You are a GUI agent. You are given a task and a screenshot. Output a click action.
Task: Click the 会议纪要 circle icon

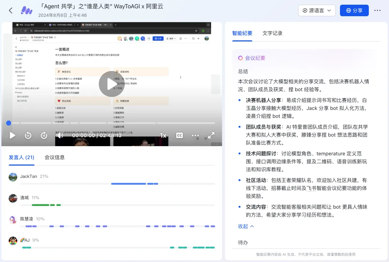click(x=240, y=58)
